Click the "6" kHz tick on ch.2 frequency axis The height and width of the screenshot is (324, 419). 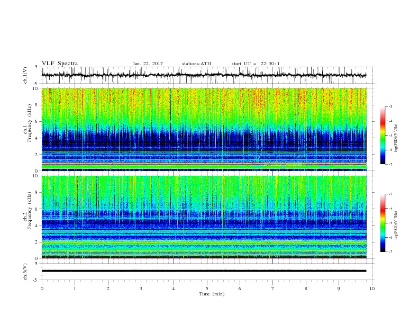pos(37,209)
